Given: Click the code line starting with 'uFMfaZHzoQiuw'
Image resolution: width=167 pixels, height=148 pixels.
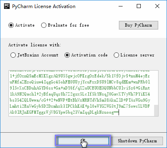Looking at the screenshot, I should pyautogui.click(x=80, y=82).
